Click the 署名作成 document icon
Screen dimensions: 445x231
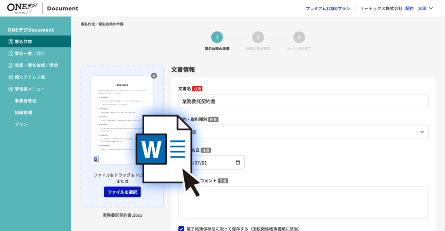coord(11,42)
